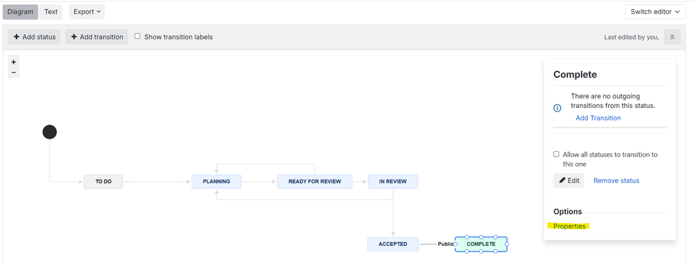696x264 pixels.
Task: Click the Remove status link
Action: point(616,180)
